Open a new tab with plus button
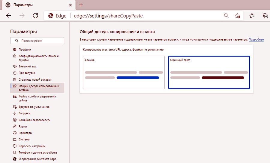 (x=81, y=5)
